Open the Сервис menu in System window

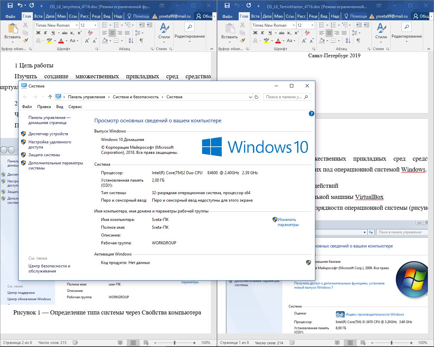pos(75,107)
